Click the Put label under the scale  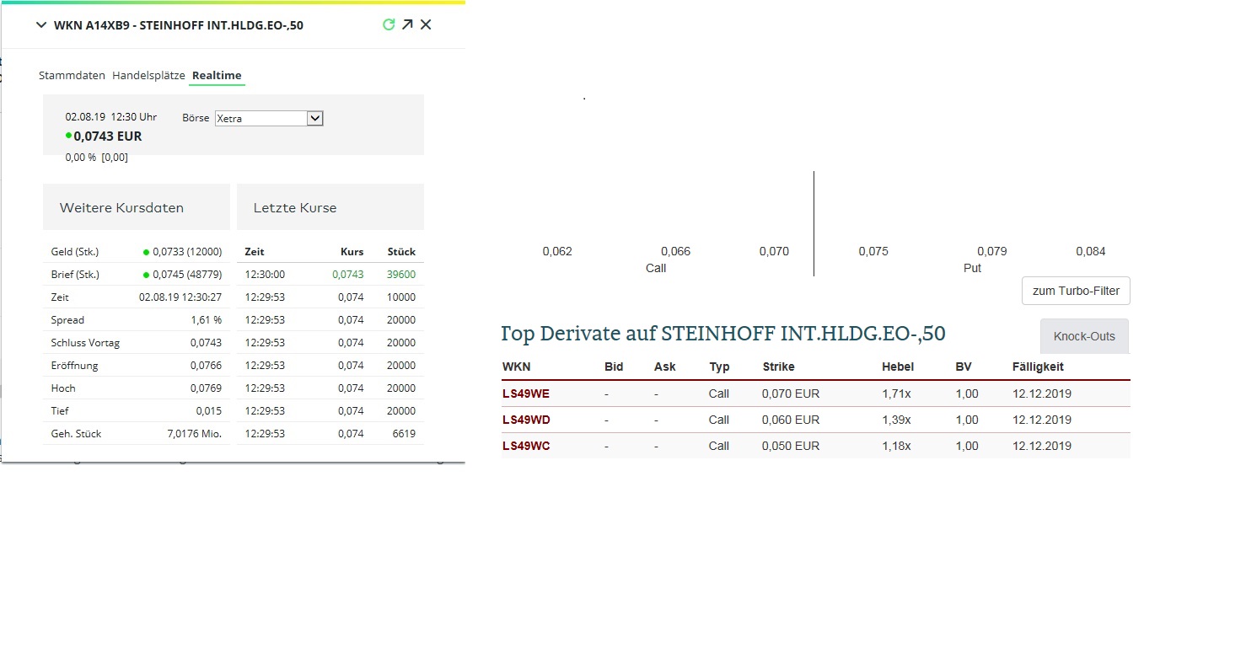click(x=972, y=268)
